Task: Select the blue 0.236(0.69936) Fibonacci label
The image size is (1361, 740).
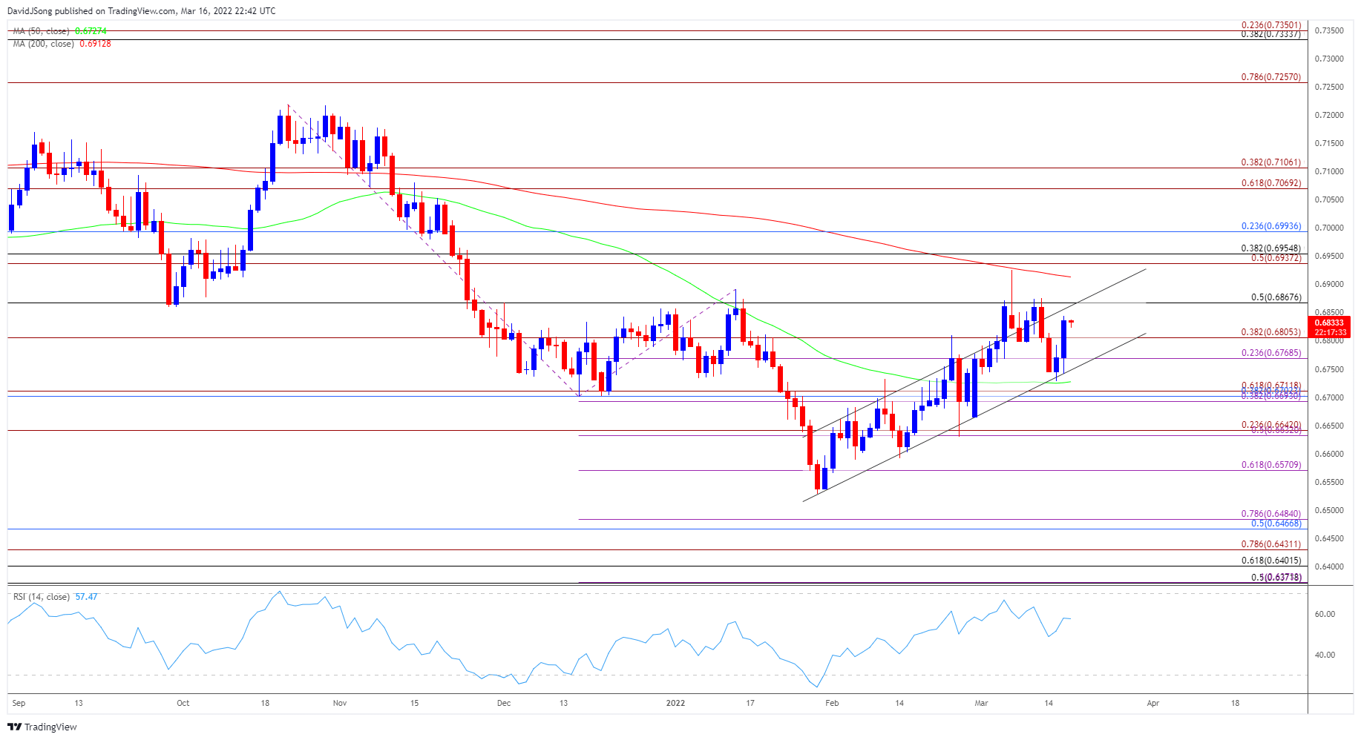Action: point(1270,226)
